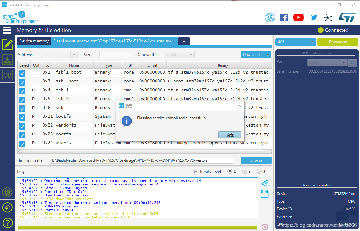Uncheck the fsbl1-boot partition checkbox
This screenshot has width=360, height=231.
point(22,73)
